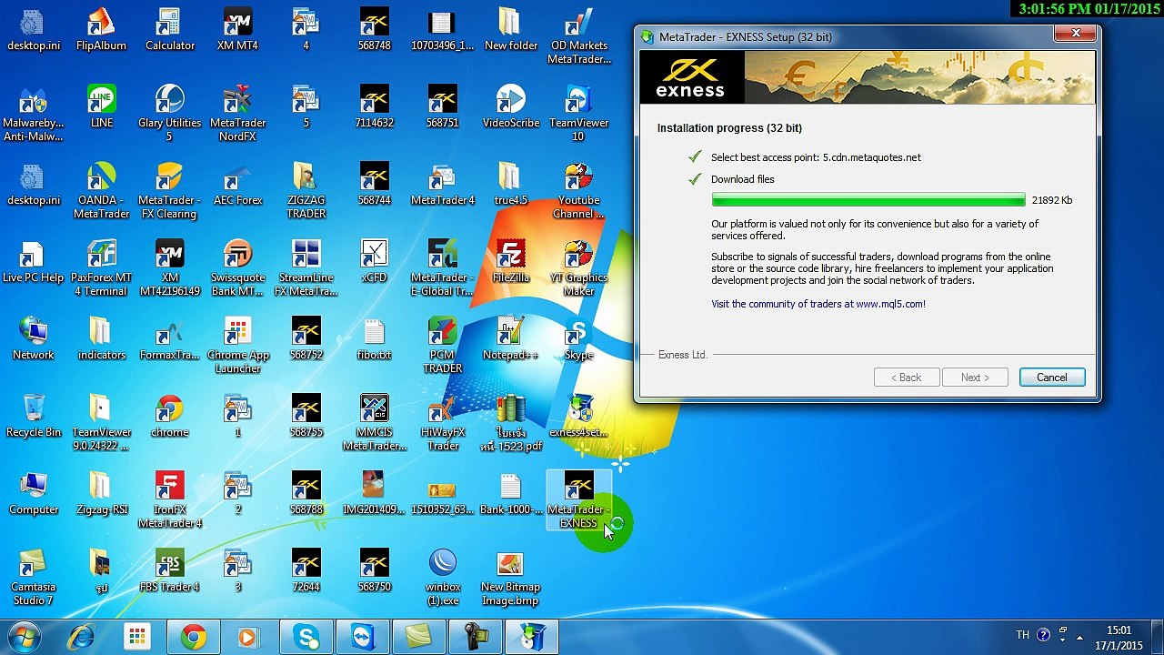
Task: Select the XM MT4 desktop icon
Action: coord(237,29)
